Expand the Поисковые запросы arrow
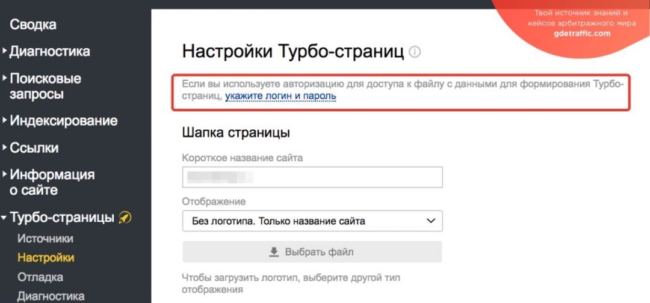The width and height of the screenshot is (650, 303). pos(4,78)
